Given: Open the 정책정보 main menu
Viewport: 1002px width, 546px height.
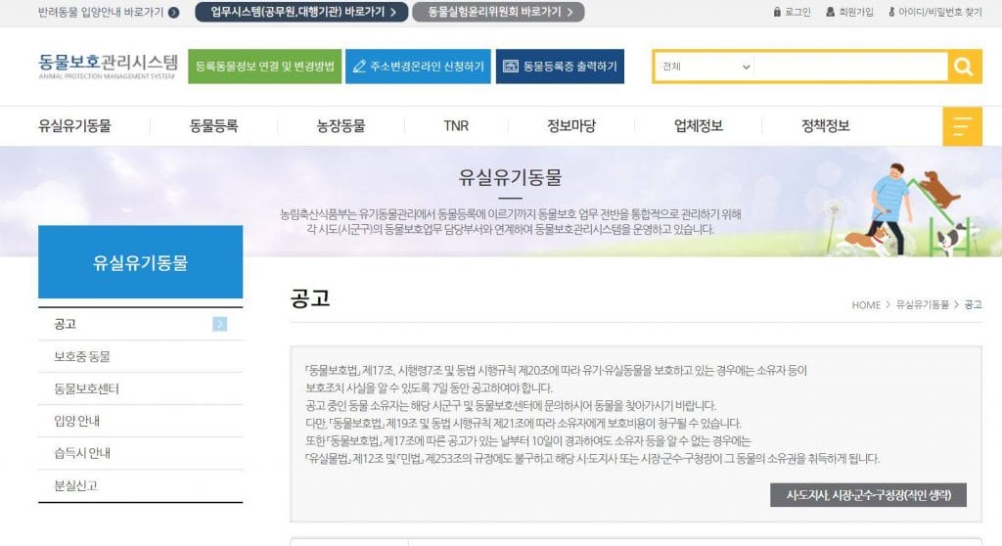Looking at the screenshot, I should pyautogui.click(x=826, y=126).
